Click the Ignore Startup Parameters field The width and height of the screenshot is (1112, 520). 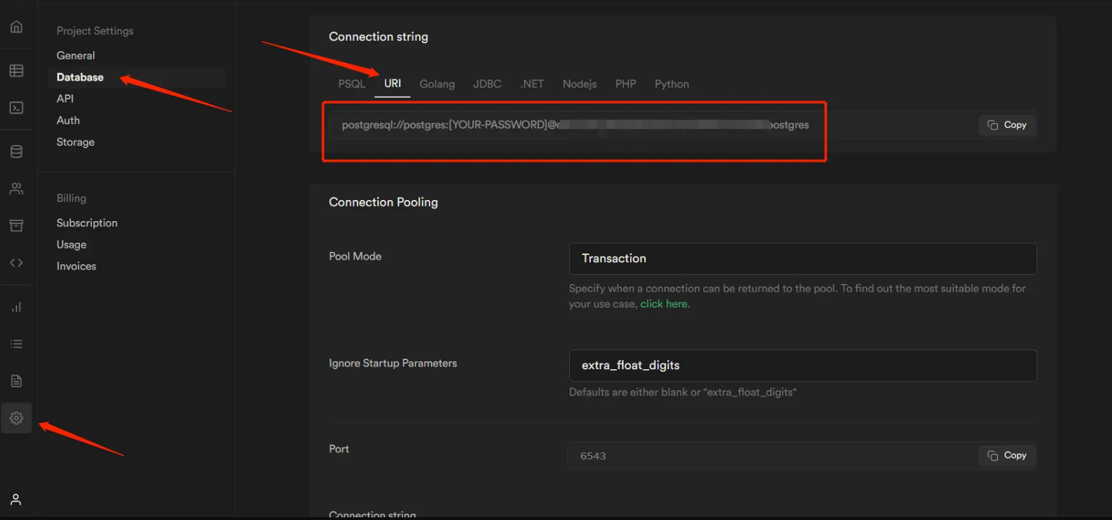[802, 366]
